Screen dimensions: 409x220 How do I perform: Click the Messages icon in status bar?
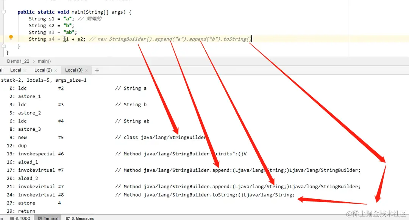(68, 218)
